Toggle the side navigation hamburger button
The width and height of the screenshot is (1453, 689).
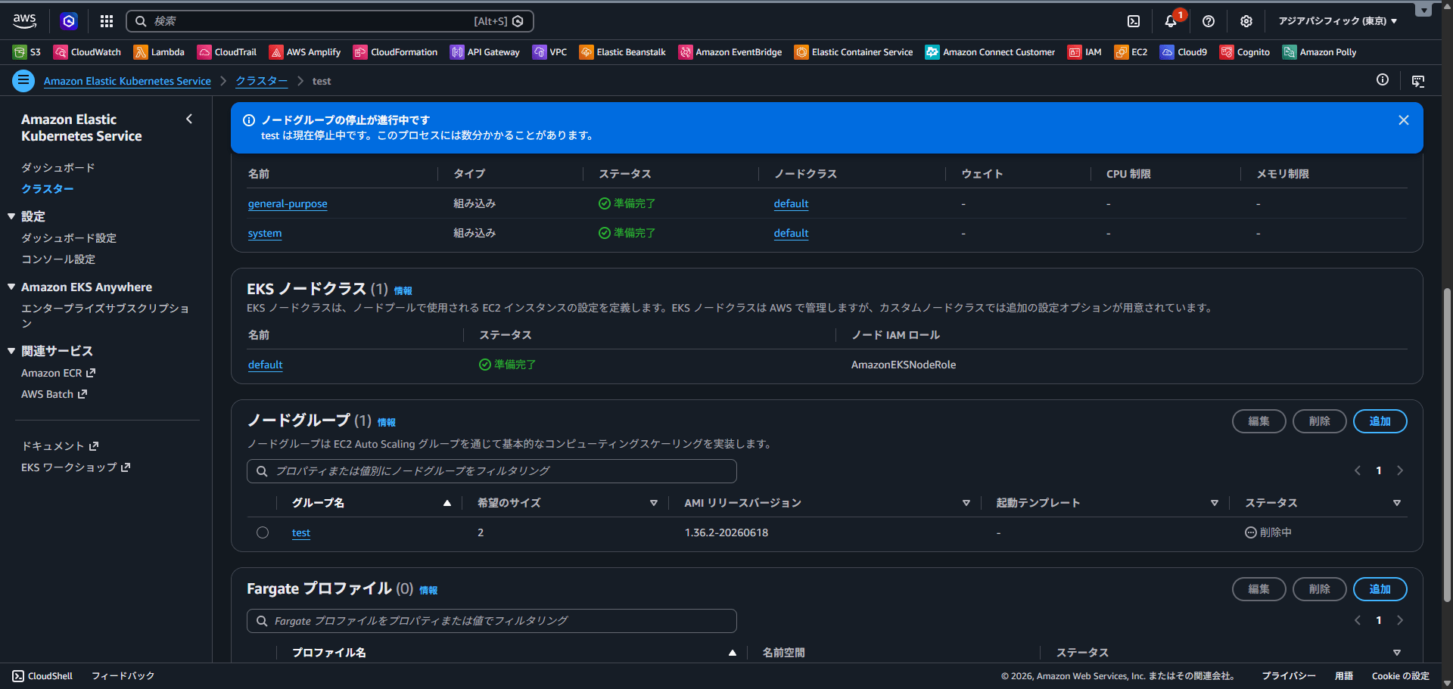coord(23,80)
